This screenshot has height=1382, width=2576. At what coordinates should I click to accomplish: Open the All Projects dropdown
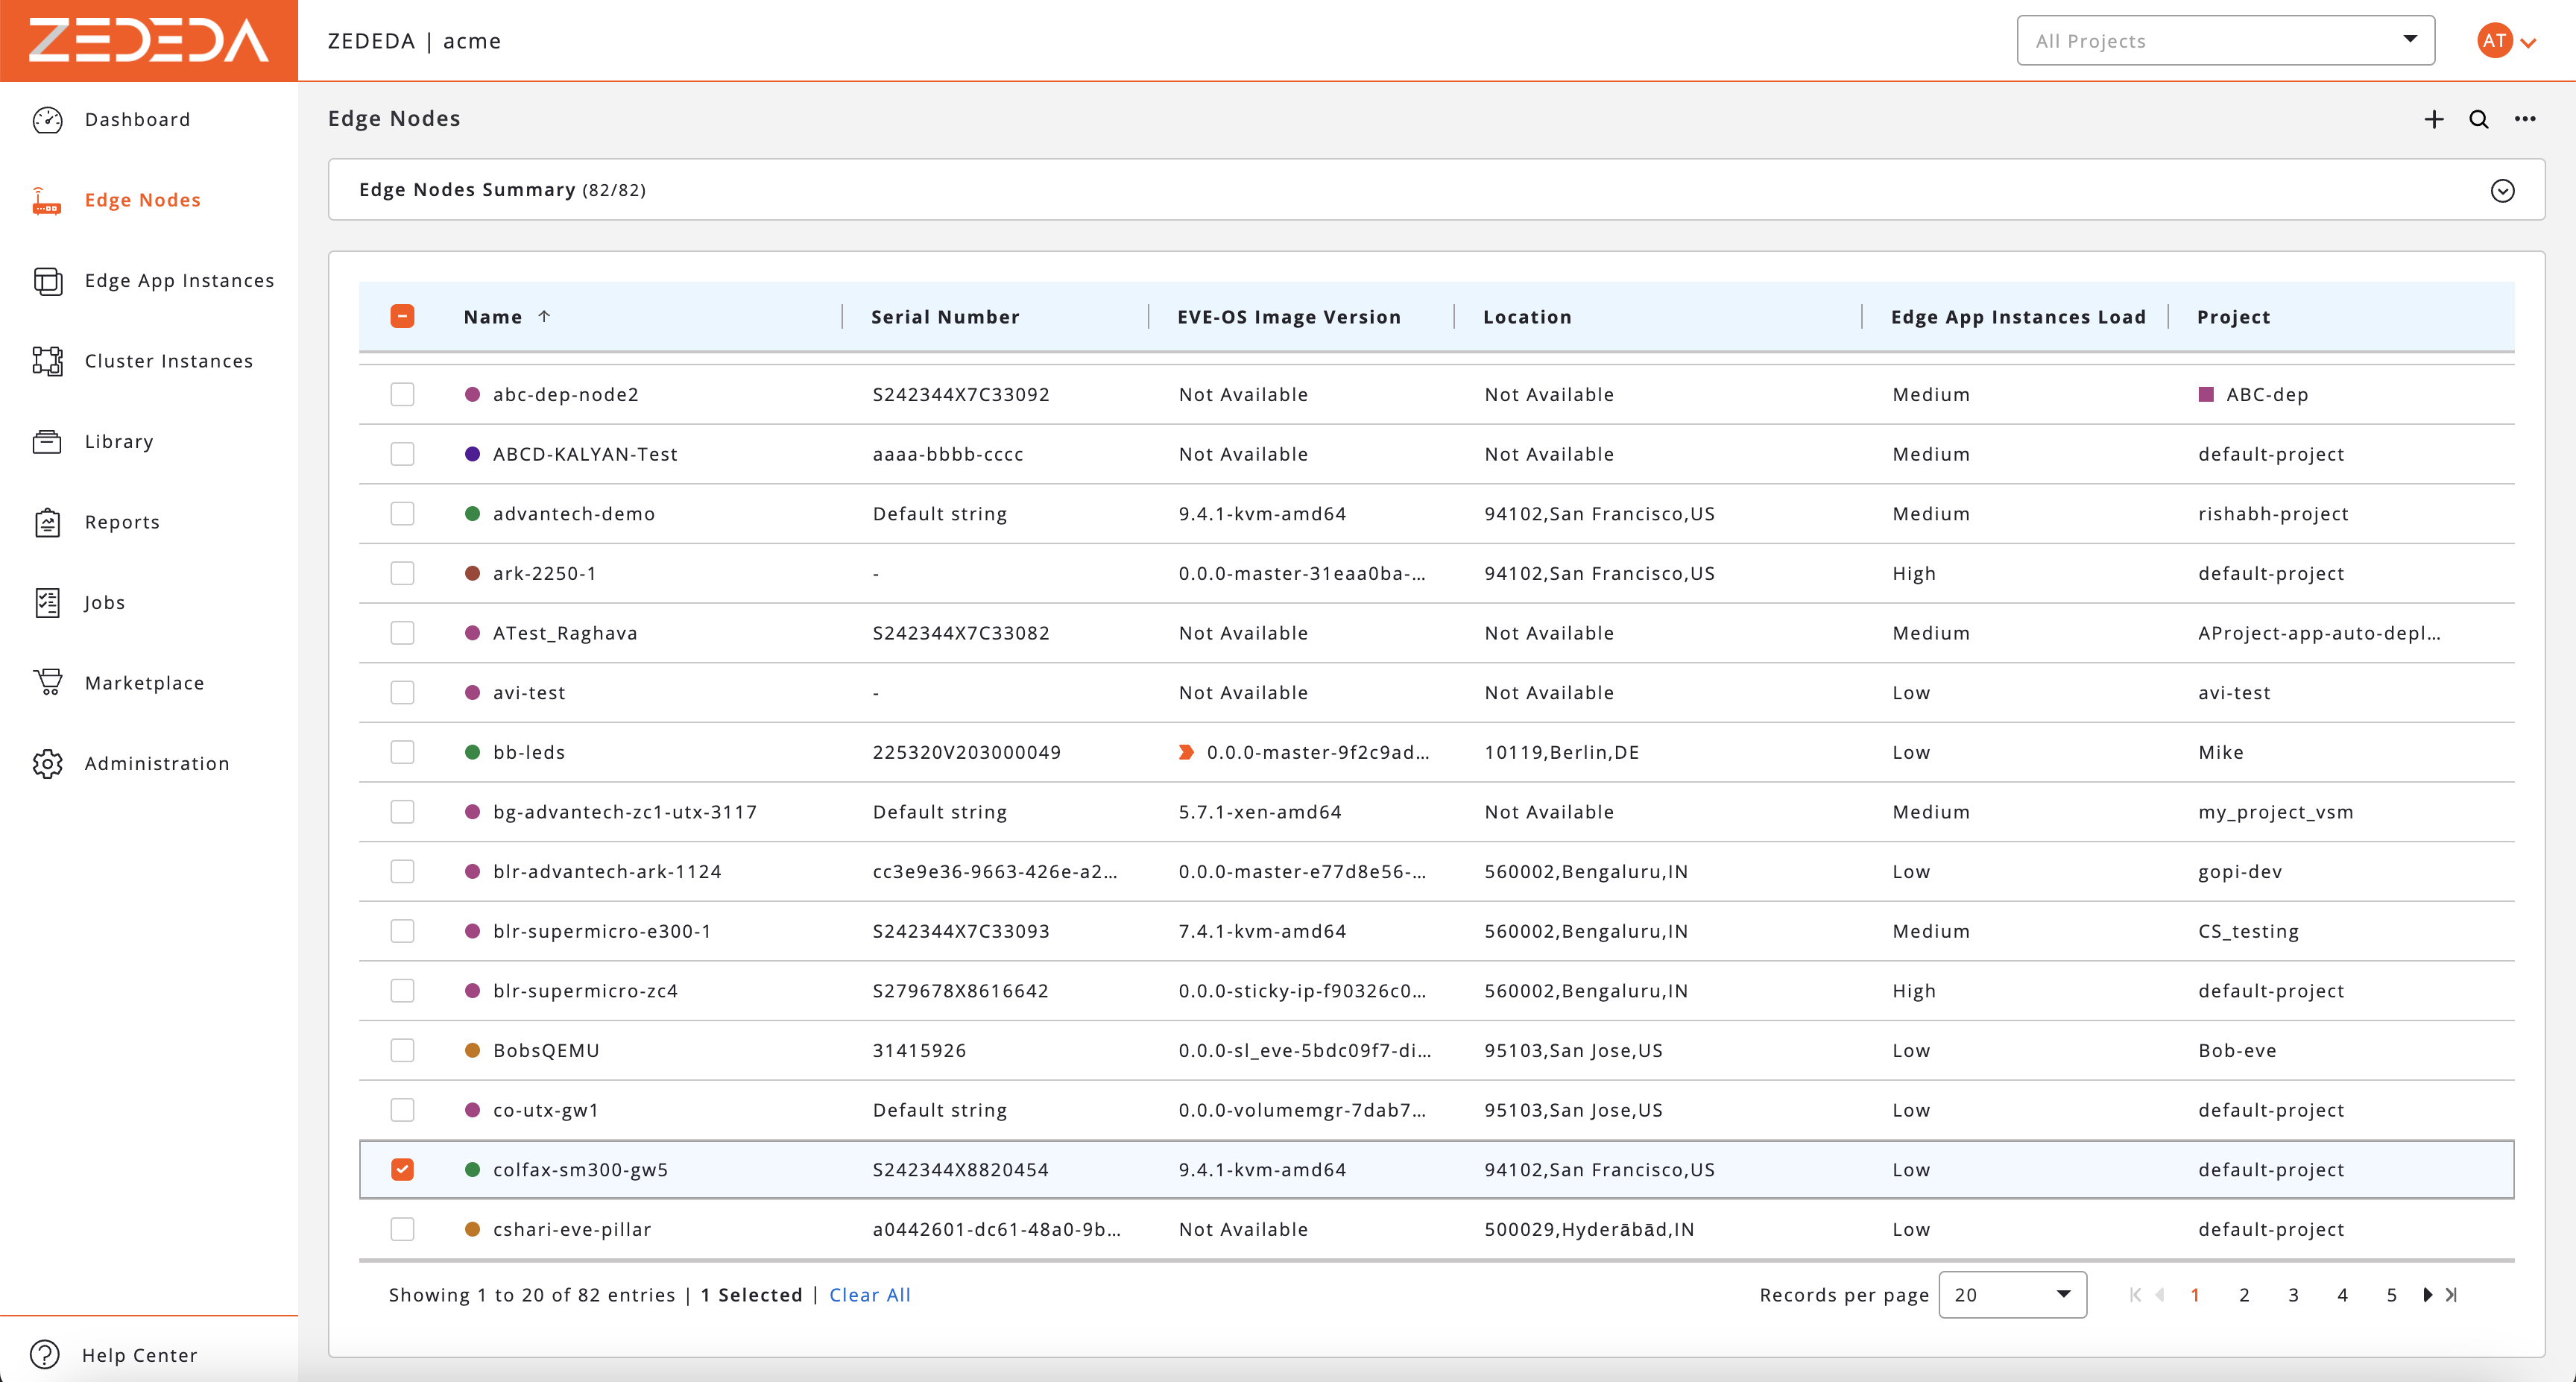pos(2224,40)
